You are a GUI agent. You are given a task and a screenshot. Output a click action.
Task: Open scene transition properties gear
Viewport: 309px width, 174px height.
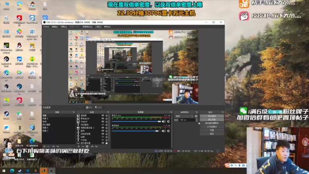(x=196, y=116)
